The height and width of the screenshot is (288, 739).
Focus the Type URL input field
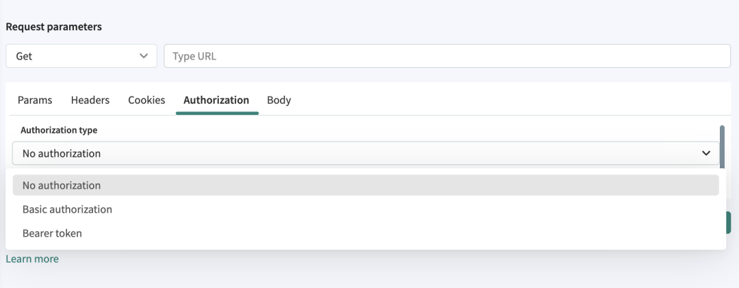(x=447, y=56)
